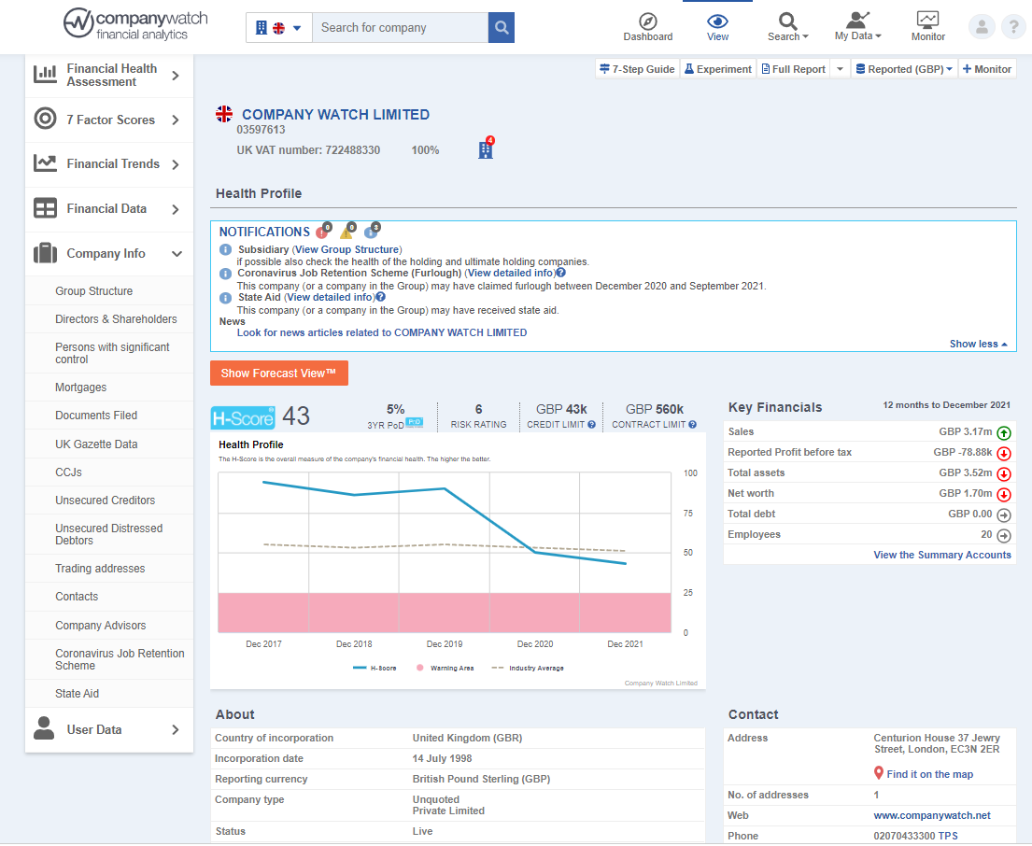Add company with the + Monitor button

[986, 69]
